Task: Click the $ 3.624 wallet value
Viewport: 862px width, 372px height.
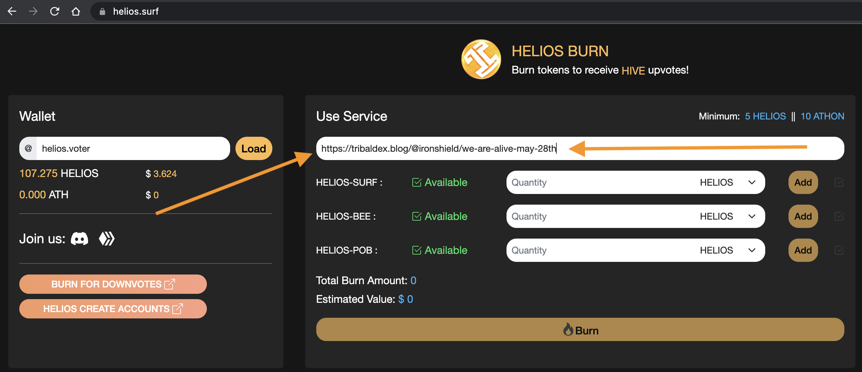Action: coord(161,174)
